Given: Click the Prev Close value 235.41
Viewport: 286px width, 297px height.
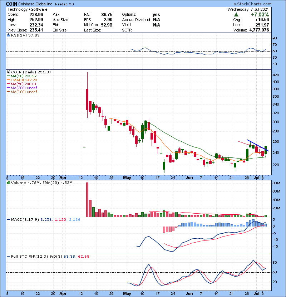Looking at the screenshot, I should pos(36,30).
